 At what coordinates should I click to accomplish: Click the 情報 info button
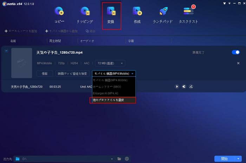tap(45, 74)
